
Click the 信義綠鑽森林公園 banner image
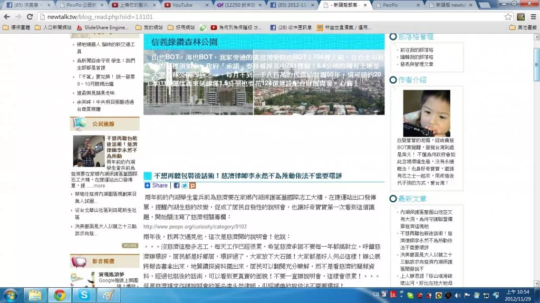pyautogui.click(x=264, y=74)
